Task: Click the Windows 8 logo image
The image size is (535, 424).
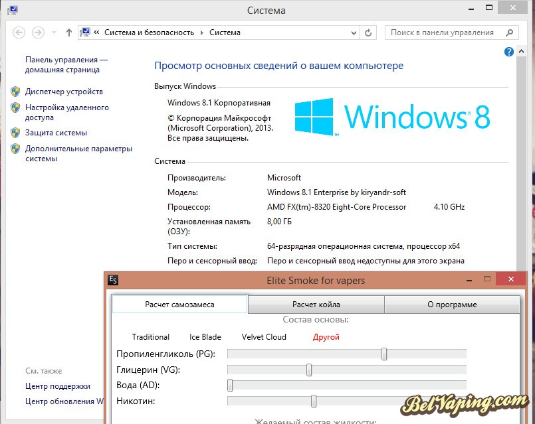Action: (392, 117)
